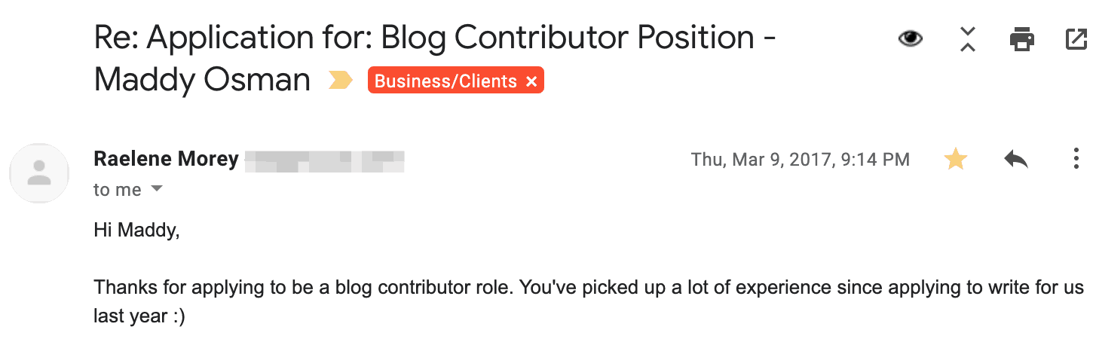The width and height of the screenshot is (1096, 345).
Task: Remove the Business/Clients label with the x
Action: 531,81
